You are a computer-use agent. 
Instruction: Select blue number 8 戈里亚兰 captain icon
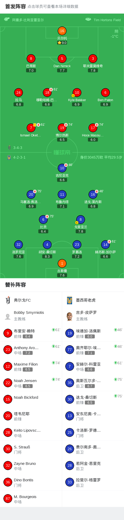[x=81, y=219]
